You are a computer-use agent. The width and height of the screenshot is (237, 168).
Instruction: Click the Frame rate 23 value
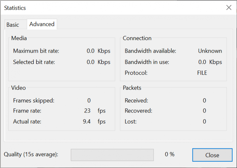[87, 111]
